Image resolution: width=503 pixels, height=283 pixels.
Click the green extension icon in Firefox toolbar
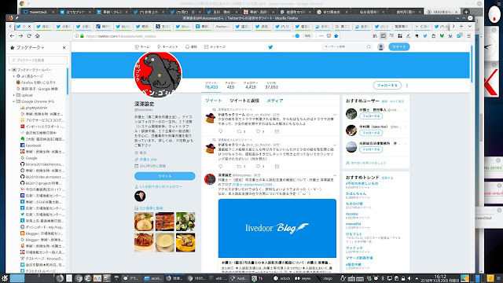click(442, 36)
